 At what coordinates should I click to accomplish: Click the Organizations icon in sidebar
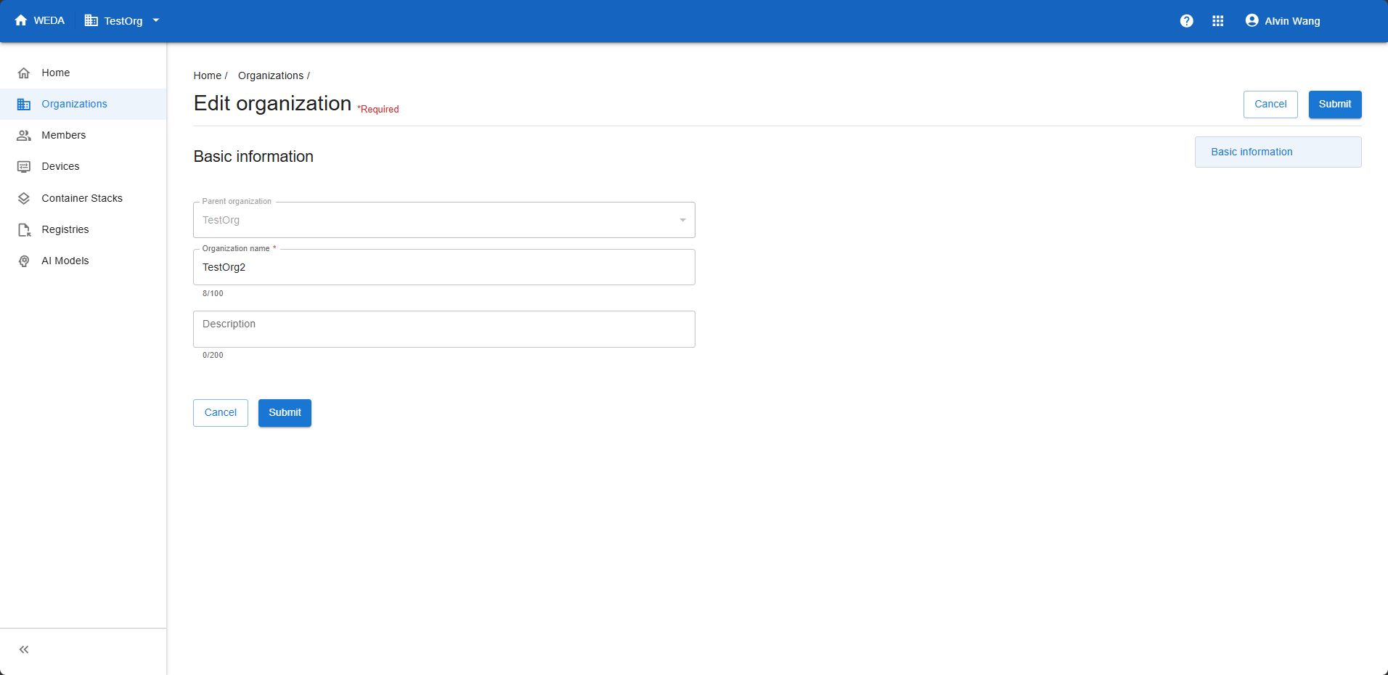point(24,104)
